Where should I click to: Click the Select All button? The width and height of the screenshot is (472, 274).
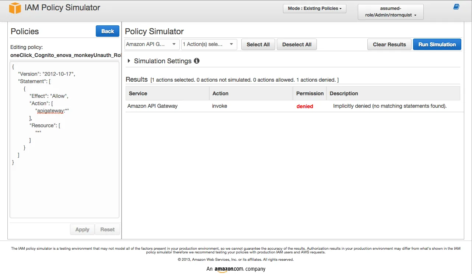coord(258,45)
